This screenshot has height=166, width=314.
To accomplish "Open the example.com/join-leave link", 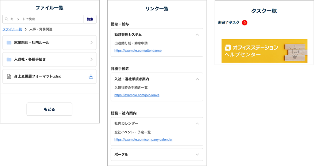I will [137, 95].
